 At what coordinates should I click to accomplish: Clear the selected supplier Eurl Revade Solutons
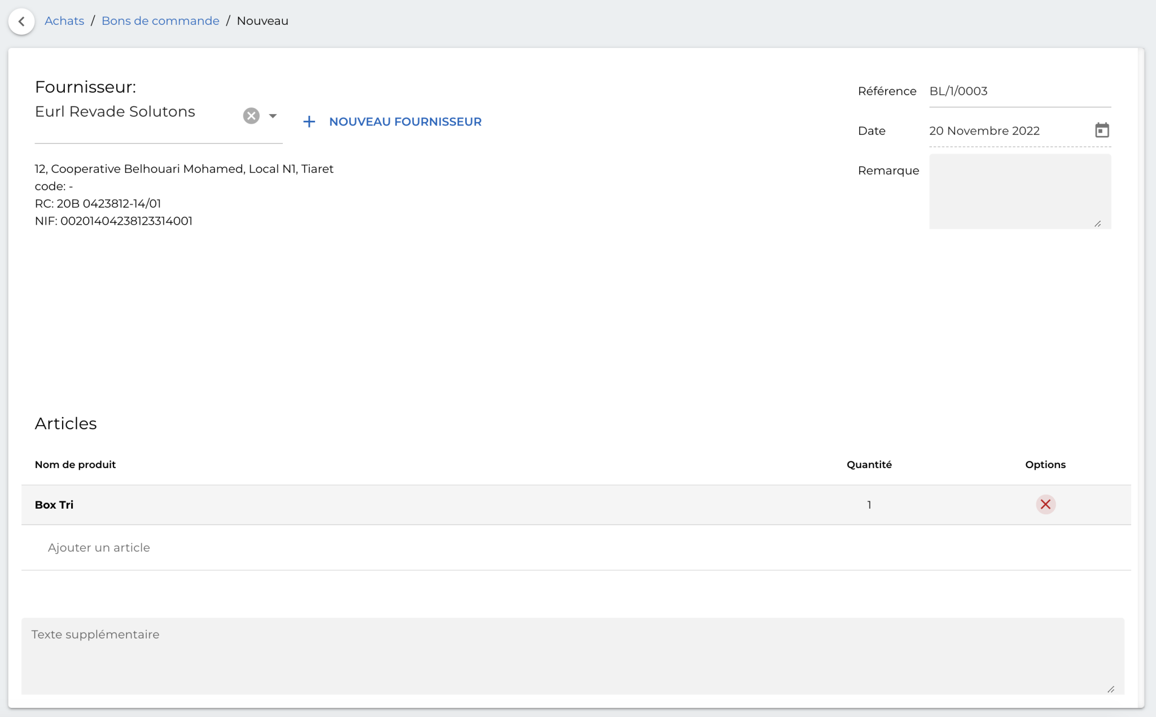251,115
